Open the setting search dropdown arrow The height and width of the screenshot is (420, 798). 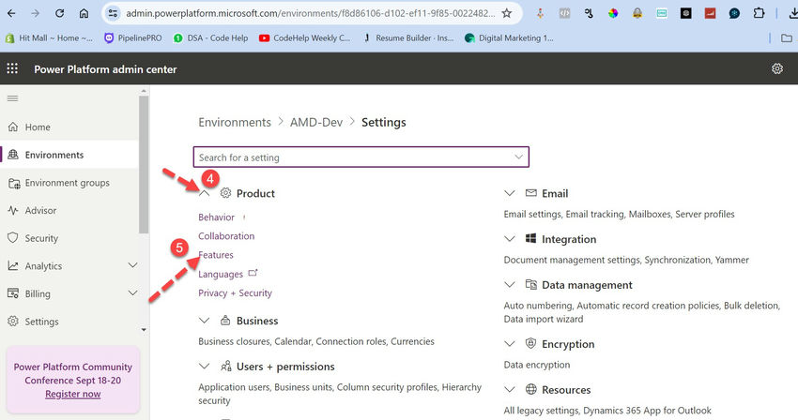point(519,157)
